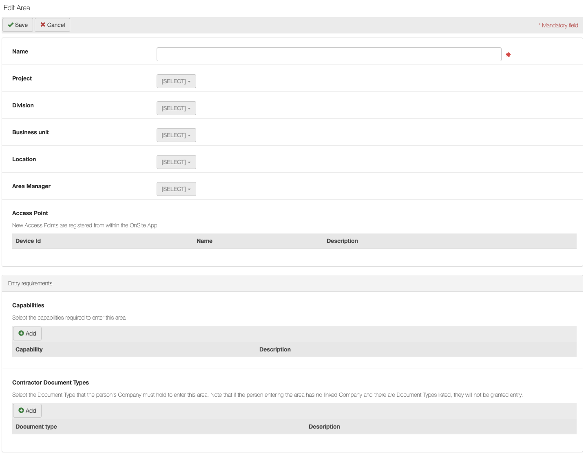Open the Division select dropdown
Viewport: 586px width, 458px height.
176,108
